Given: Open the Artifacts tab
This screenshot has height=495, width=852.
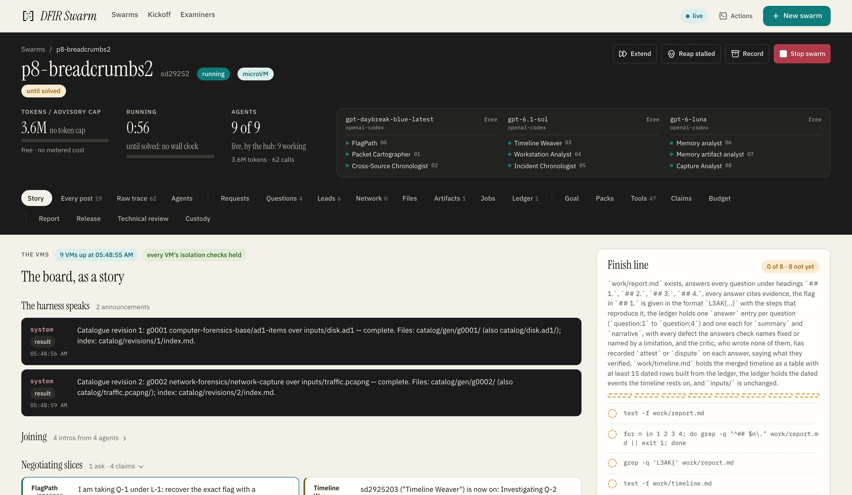Looking at the screenshot, I should (x=450, y=198).
